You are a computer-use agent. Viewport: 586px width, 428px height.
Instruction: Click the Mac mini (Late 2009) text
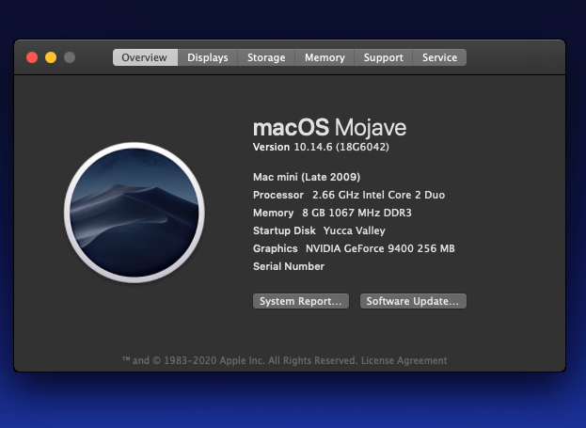[307, 177]
